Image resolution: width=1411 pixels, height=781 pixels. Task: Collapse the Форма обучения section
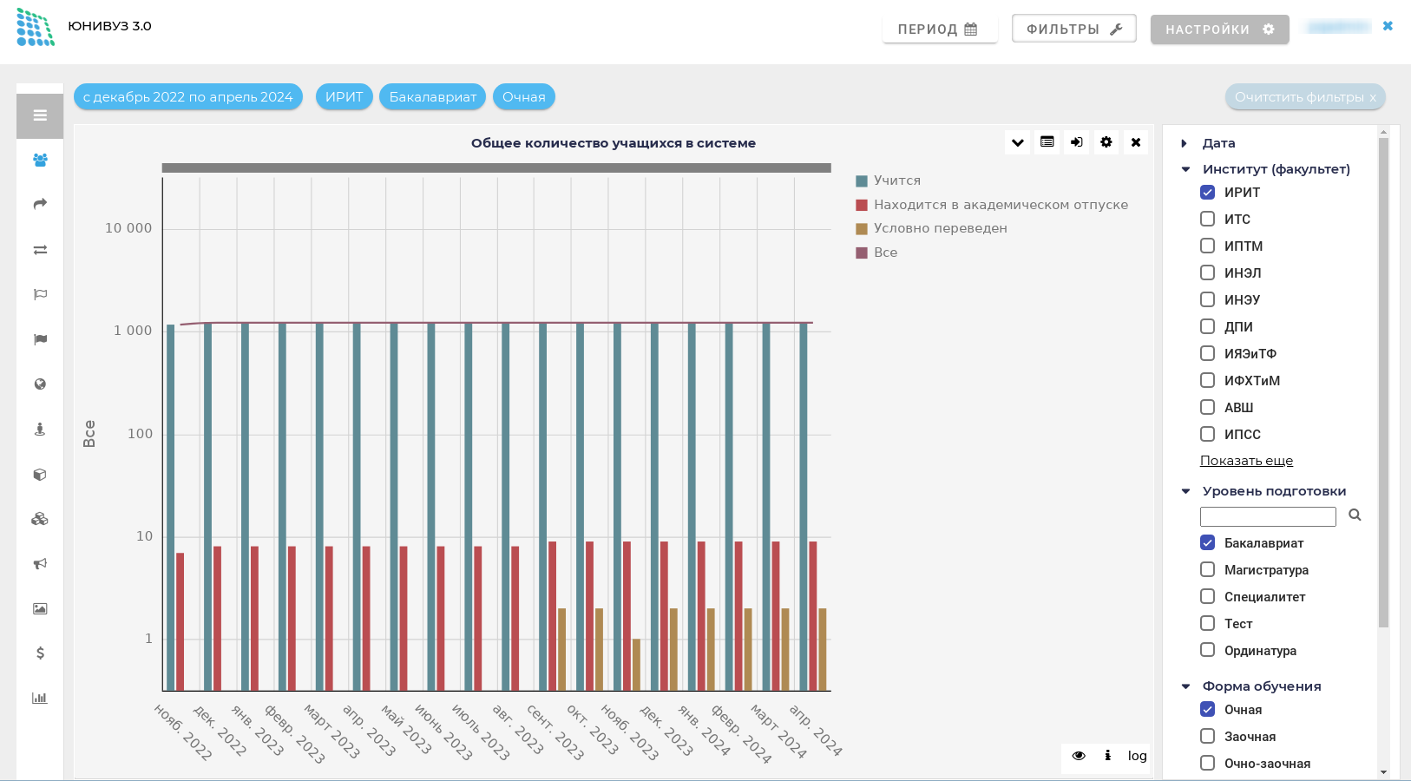pos(1185,686)
